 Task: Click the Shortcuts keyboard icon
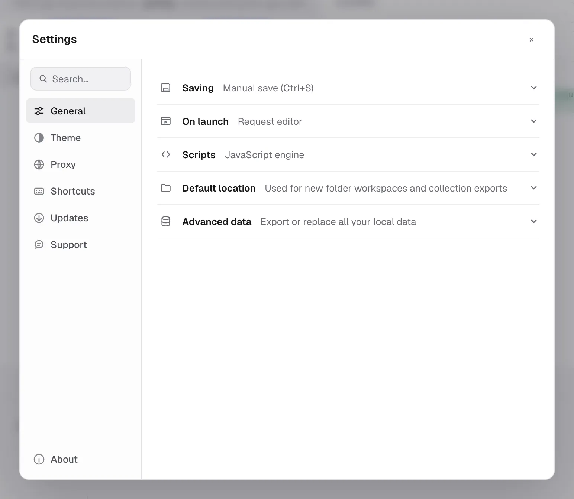pyautogui.click(x=39, y=191)
